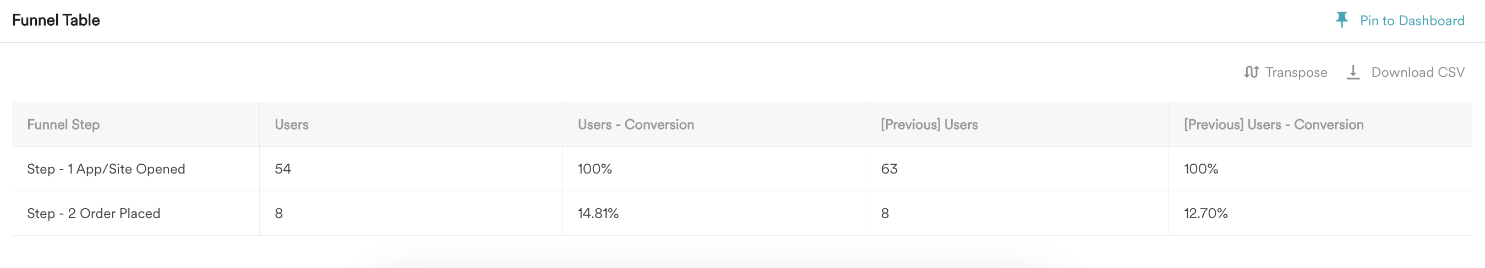1485x268 pixels.
Task: Select the cell showing 54 users
Action: click(283, 169)
